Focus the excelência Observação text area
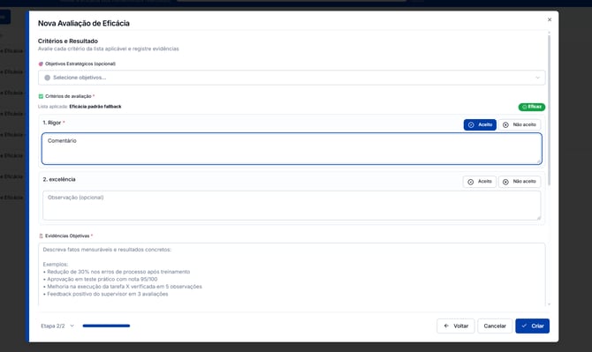This screenshot has width=592, height=352. [x=292, y=206]
